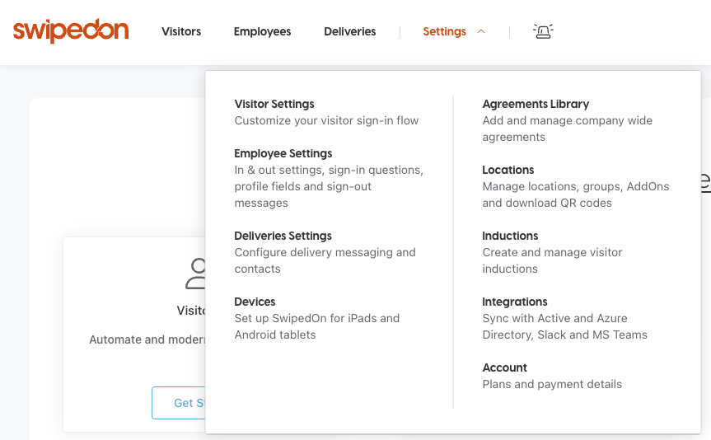Click 'Manage locations, groups, AddOns' description
The width and height of the screenshot is (711, 440).
[x=576, y=194]
